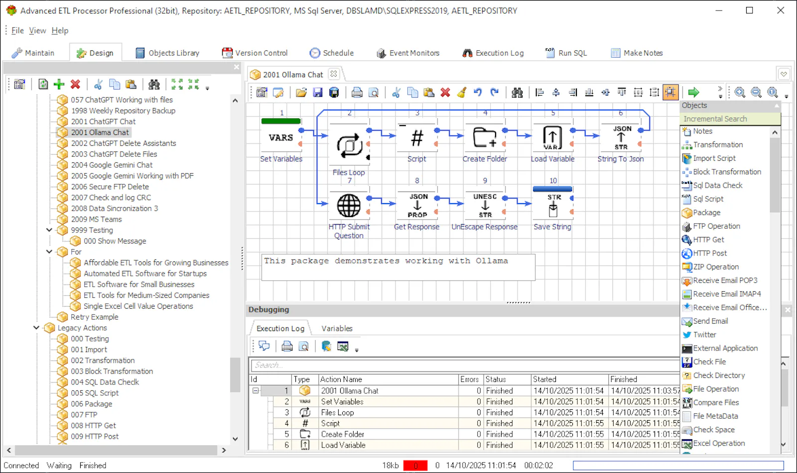Toggle the highlighted snap-to-grid toolbar button
This screenshot has width=797, height=473.
(x=670, y=92)
